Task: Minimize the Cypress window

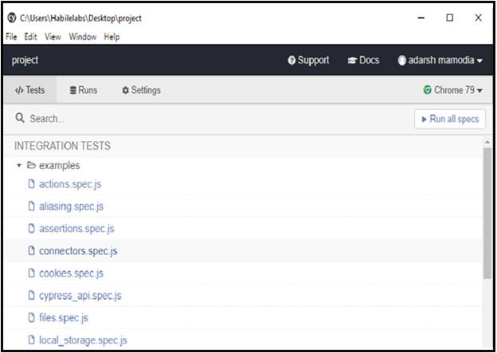Action: pyautogui.click(x=421, y=18)
